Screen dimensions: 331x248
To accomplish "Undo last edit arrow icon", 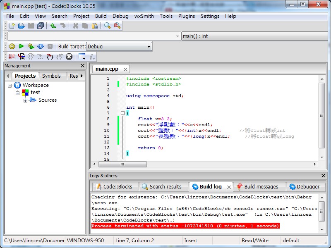I will click(53, 26).
